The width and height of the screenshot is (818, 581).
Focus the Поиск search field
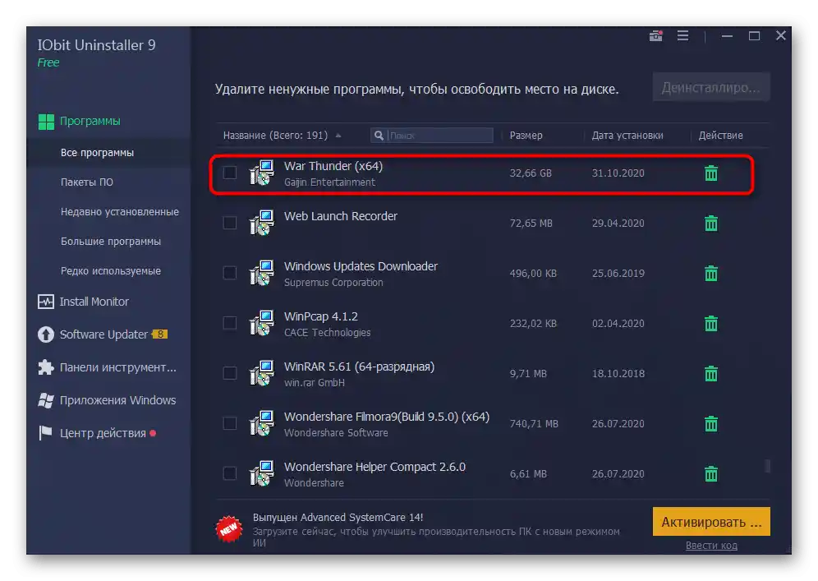[432, 136]
